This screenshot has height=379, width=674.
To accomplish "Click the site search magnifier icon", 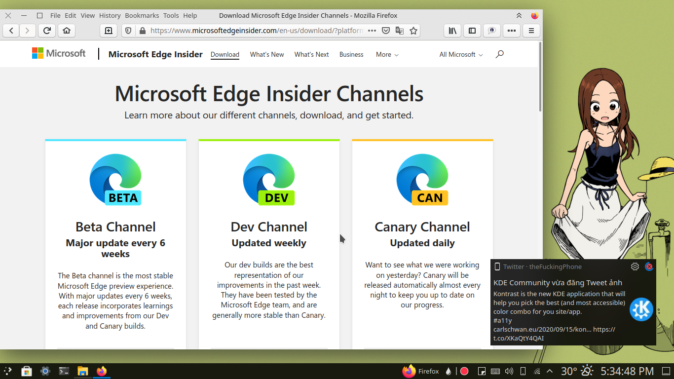I will point(500,54).
